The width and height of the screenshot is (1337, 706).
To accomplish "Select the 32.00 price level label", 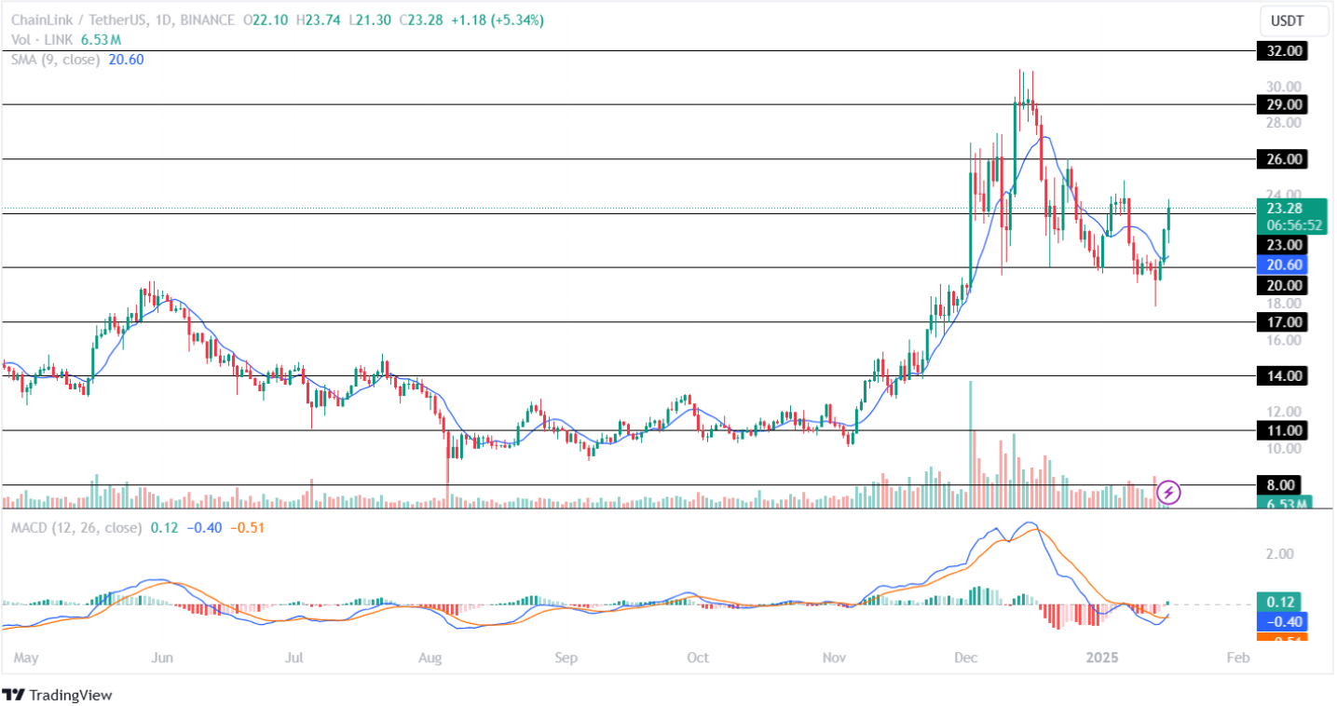I will point(1284,50).
